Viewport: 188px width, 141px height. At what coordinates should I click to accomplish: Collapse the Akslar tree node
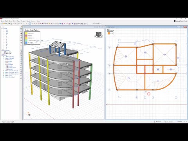[1, 29]
